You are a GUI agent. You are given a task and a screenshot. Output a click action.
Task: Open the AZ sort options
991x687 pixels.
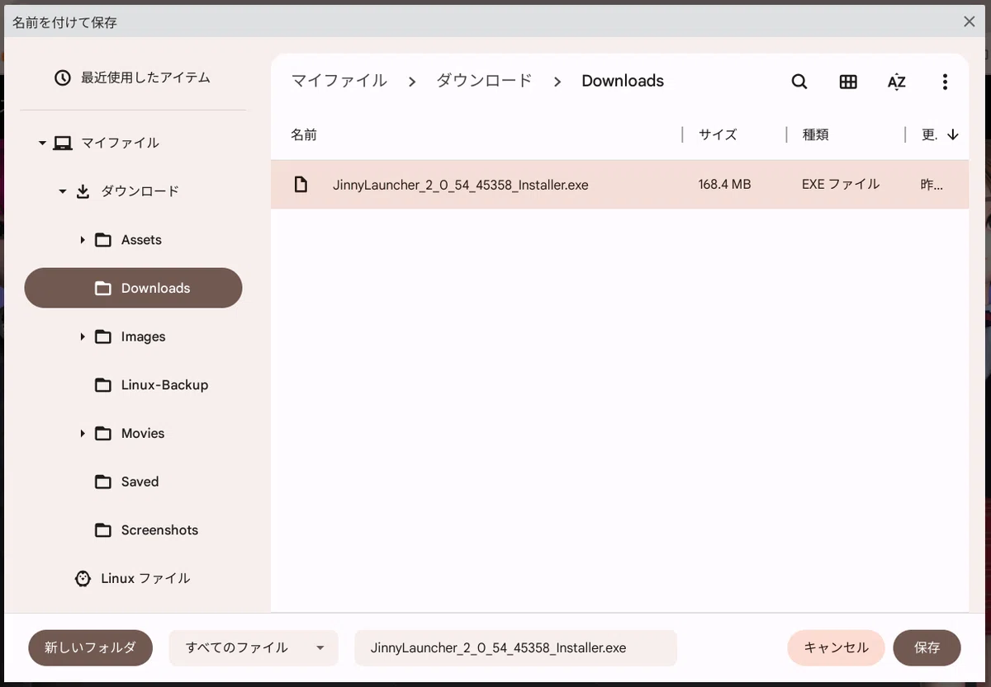896,82
